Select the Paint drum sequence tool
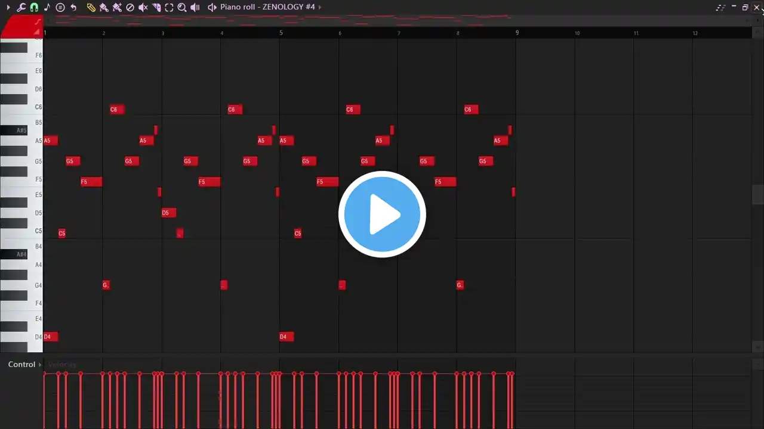This screenshot has width=764, height=429. [117, 7]
